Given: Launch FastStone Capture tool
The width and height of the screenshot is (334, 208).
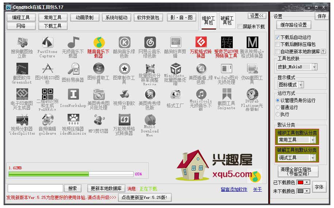Looking at the screenshot, I should (x=48, y=42).
